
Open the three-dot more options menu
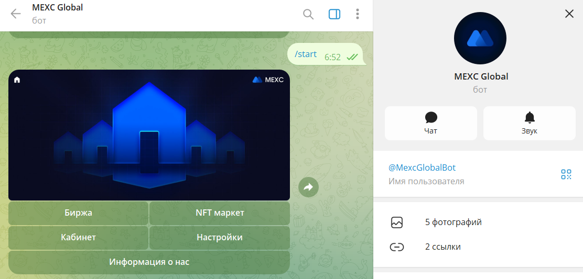point(358,14)
